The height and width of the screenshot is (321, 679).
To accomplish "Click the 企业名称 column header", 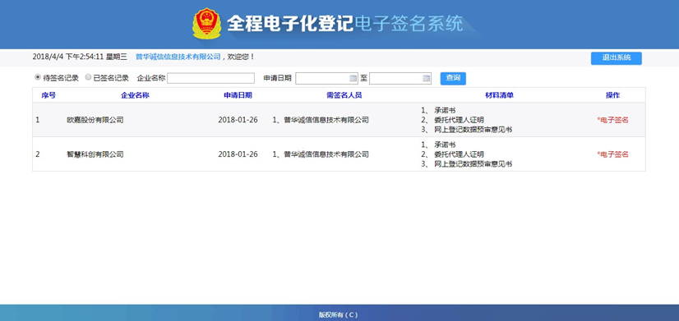I will (135, 95).
